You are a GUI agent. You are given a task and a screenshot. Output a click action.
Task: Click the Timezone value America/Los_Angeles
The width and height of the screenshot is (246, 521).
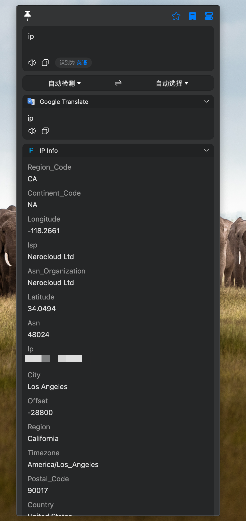click(63, 464)
